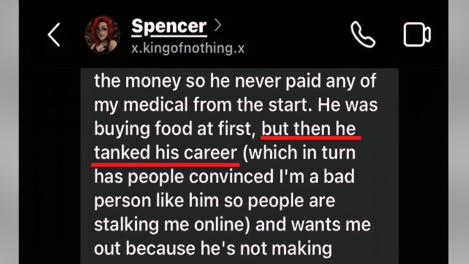Start a video call with Spencer
The image size is (469, 264).
(x=417, y=35)
